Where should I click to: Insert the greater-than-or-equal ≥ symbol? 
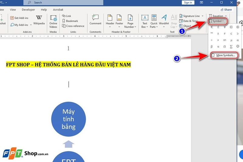point(238,33)
